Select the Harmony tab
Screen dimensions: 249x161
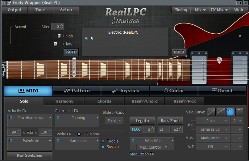64,101
